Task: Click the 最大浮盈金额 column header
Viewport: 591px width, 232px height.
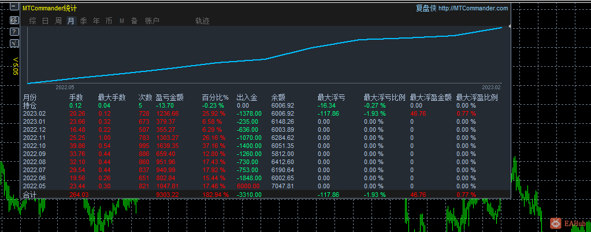Action: 431,98
